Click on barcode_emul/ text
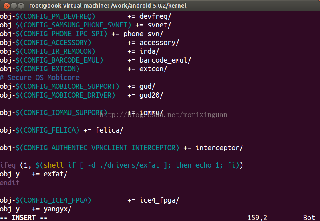The image size is (320, 221). coord(165,60)
